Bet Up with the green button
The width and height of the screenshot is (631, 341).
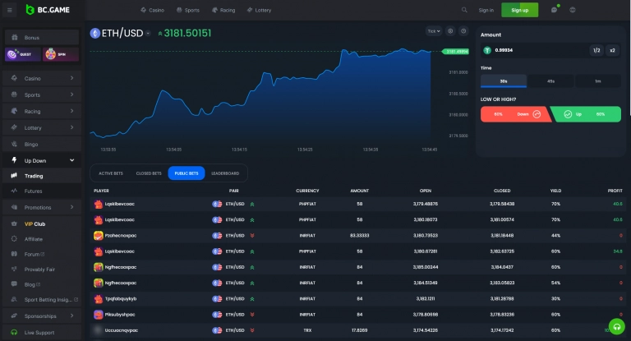(586, 114)
